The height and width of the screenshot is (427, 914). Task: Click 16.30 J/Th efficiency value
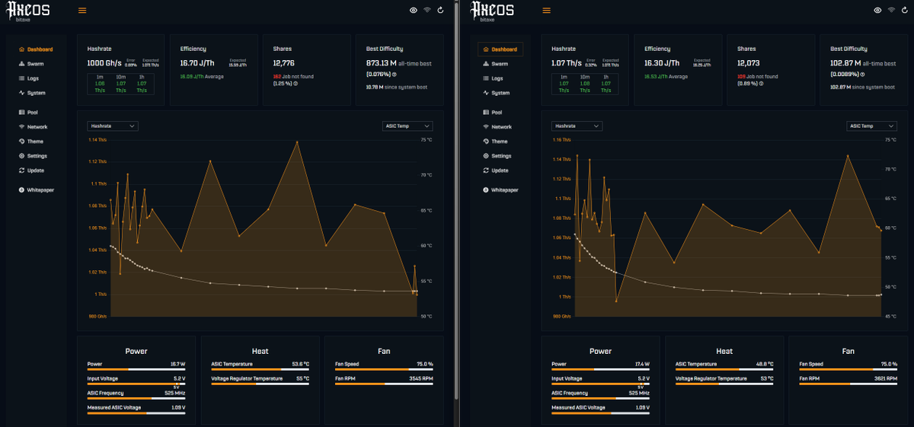pyautogui.click(x=660, y=64)
